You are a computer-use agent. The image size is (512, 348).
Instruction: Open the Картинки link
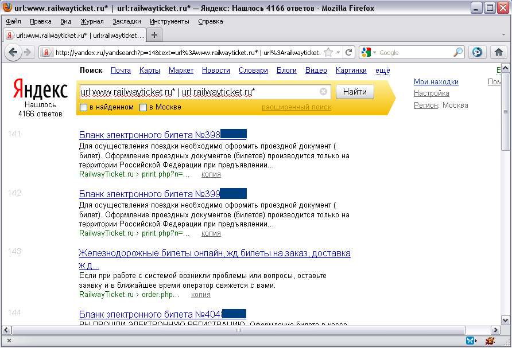click(x=351, y=71)
